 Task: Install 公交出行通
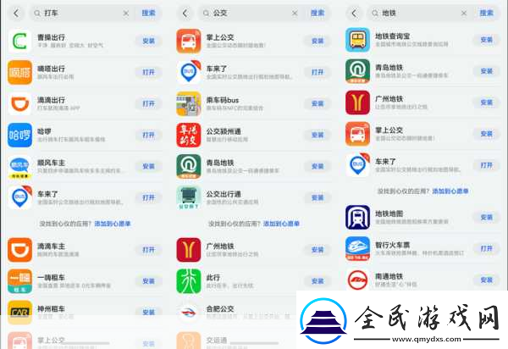[317, 197]
